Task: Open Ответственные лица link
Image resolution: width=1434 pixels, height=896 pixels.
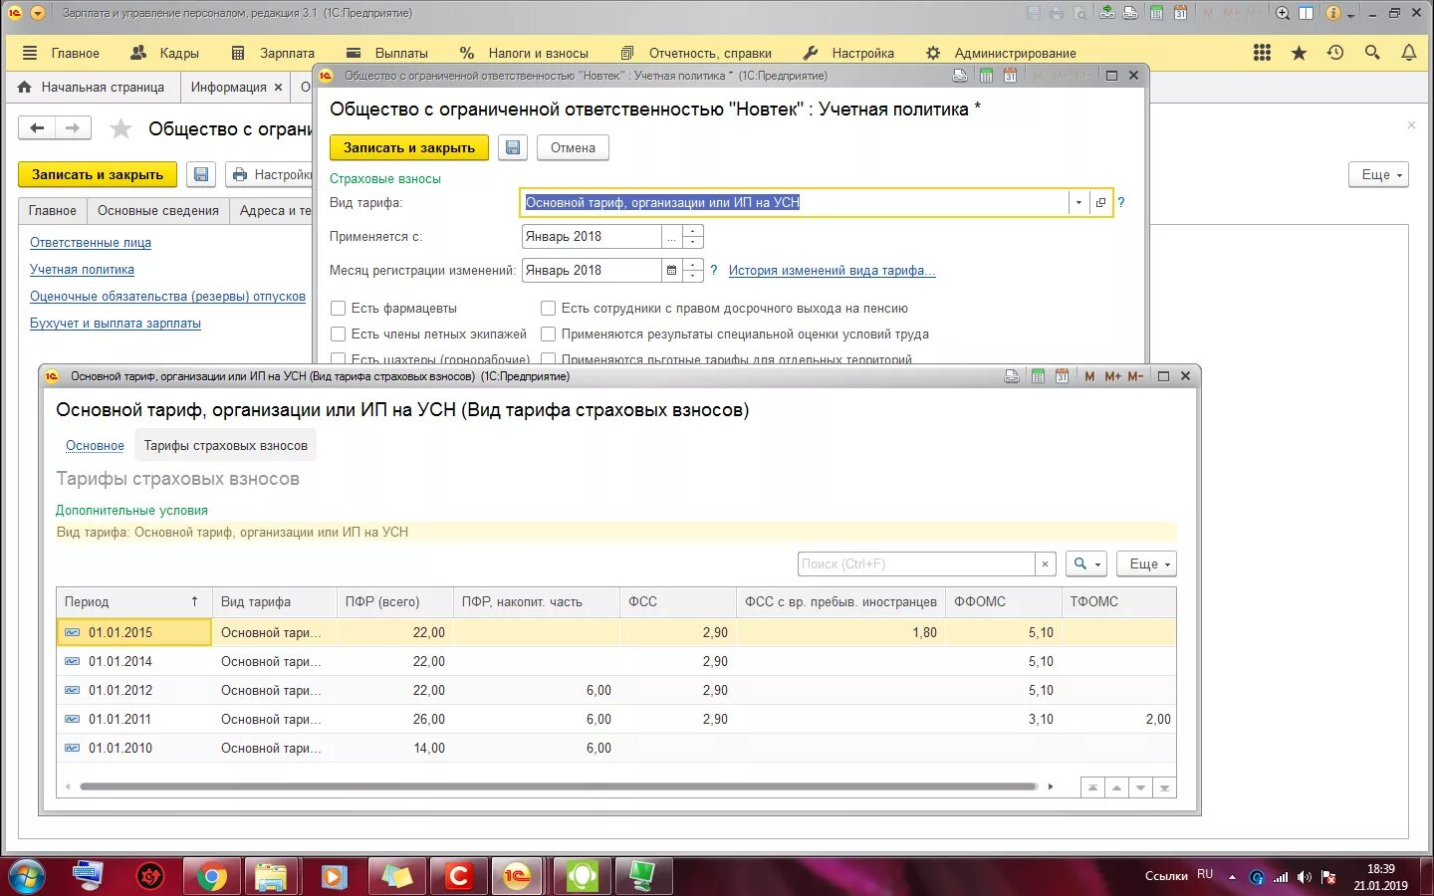Action: pos(91,242)
